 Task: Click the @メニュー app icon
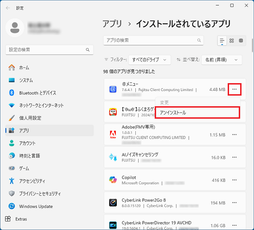click(113, 89)
